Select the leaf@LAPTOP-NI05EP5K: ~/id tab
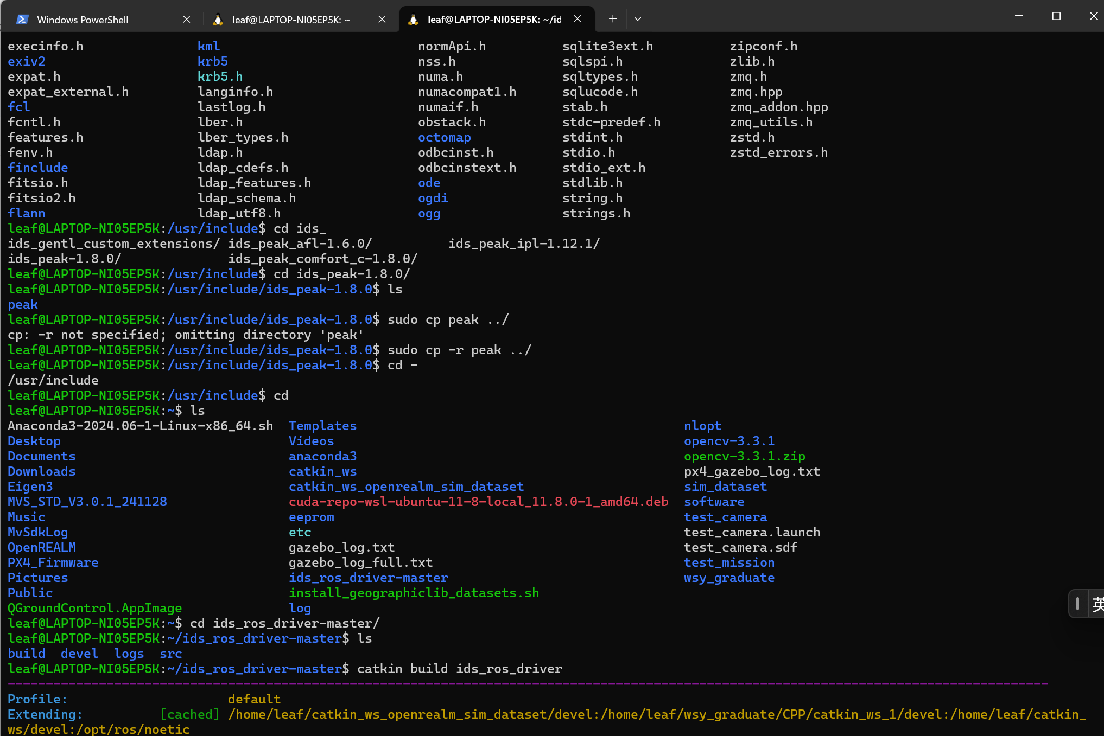The width and height of the screenshot is (1104, 736). pos(494,20)
